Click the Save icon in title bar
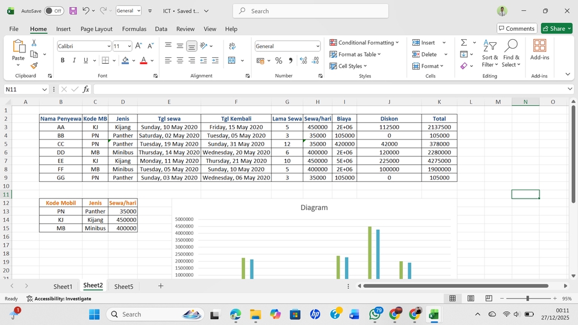This screenshot has width=578, height=325. tap(73, 11)
